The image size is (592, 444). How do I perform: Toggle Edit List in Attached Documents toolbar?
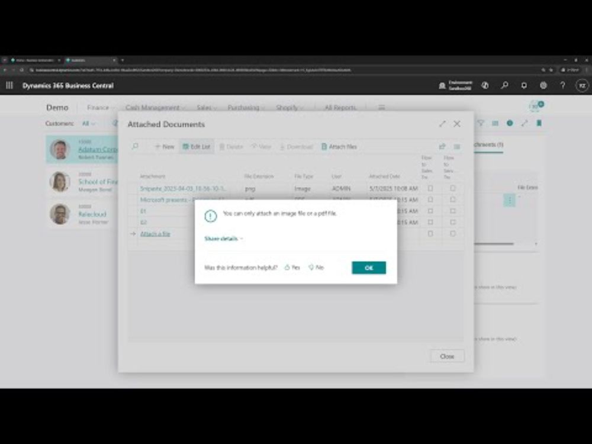[x=197, y=146]
